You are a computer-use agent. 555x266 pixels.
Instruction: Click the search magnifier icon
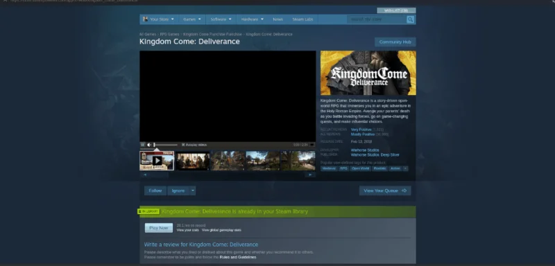(x=410, y=19)
